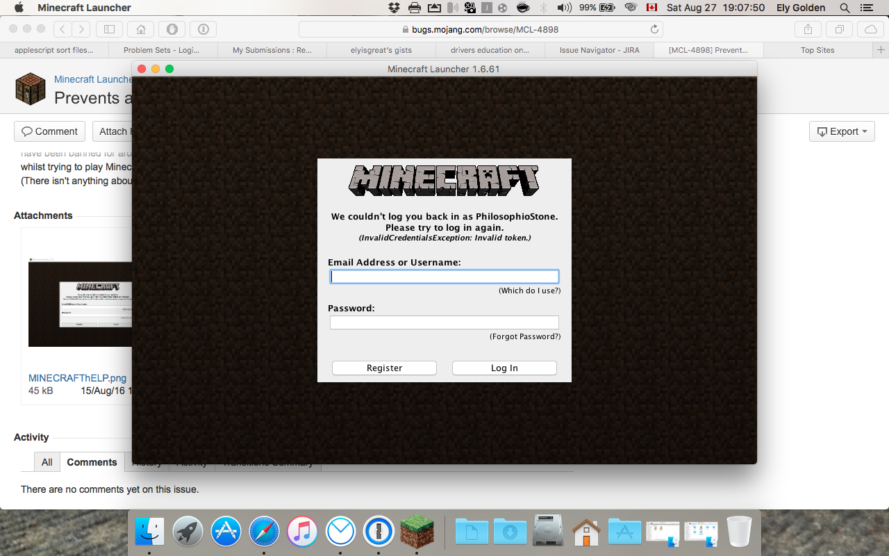Open Launchpad from the Dock
This screenshot has width=889, height=556.
pyautogui.click(x=188, y=532)
